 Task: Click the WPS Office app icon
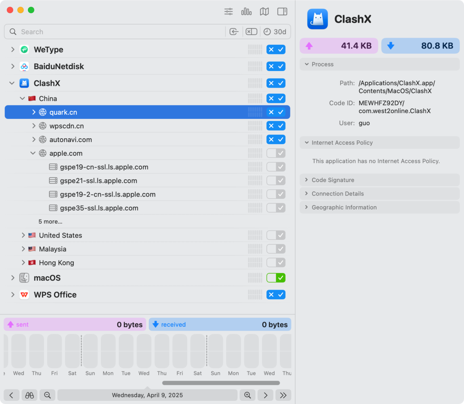click(24, 295)
